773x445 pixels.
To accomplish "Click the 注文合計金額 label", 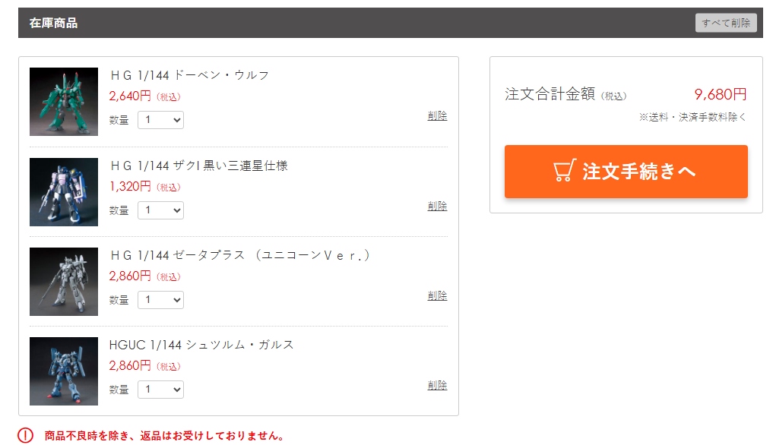I will click(550, 94).
